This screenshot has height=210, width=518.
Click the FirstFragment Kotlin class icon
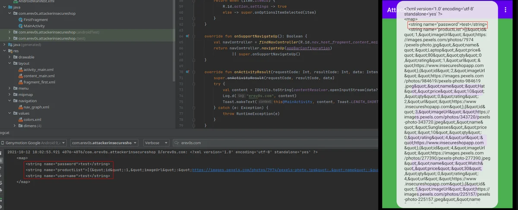pyautogui.click(x=21, y=20)
